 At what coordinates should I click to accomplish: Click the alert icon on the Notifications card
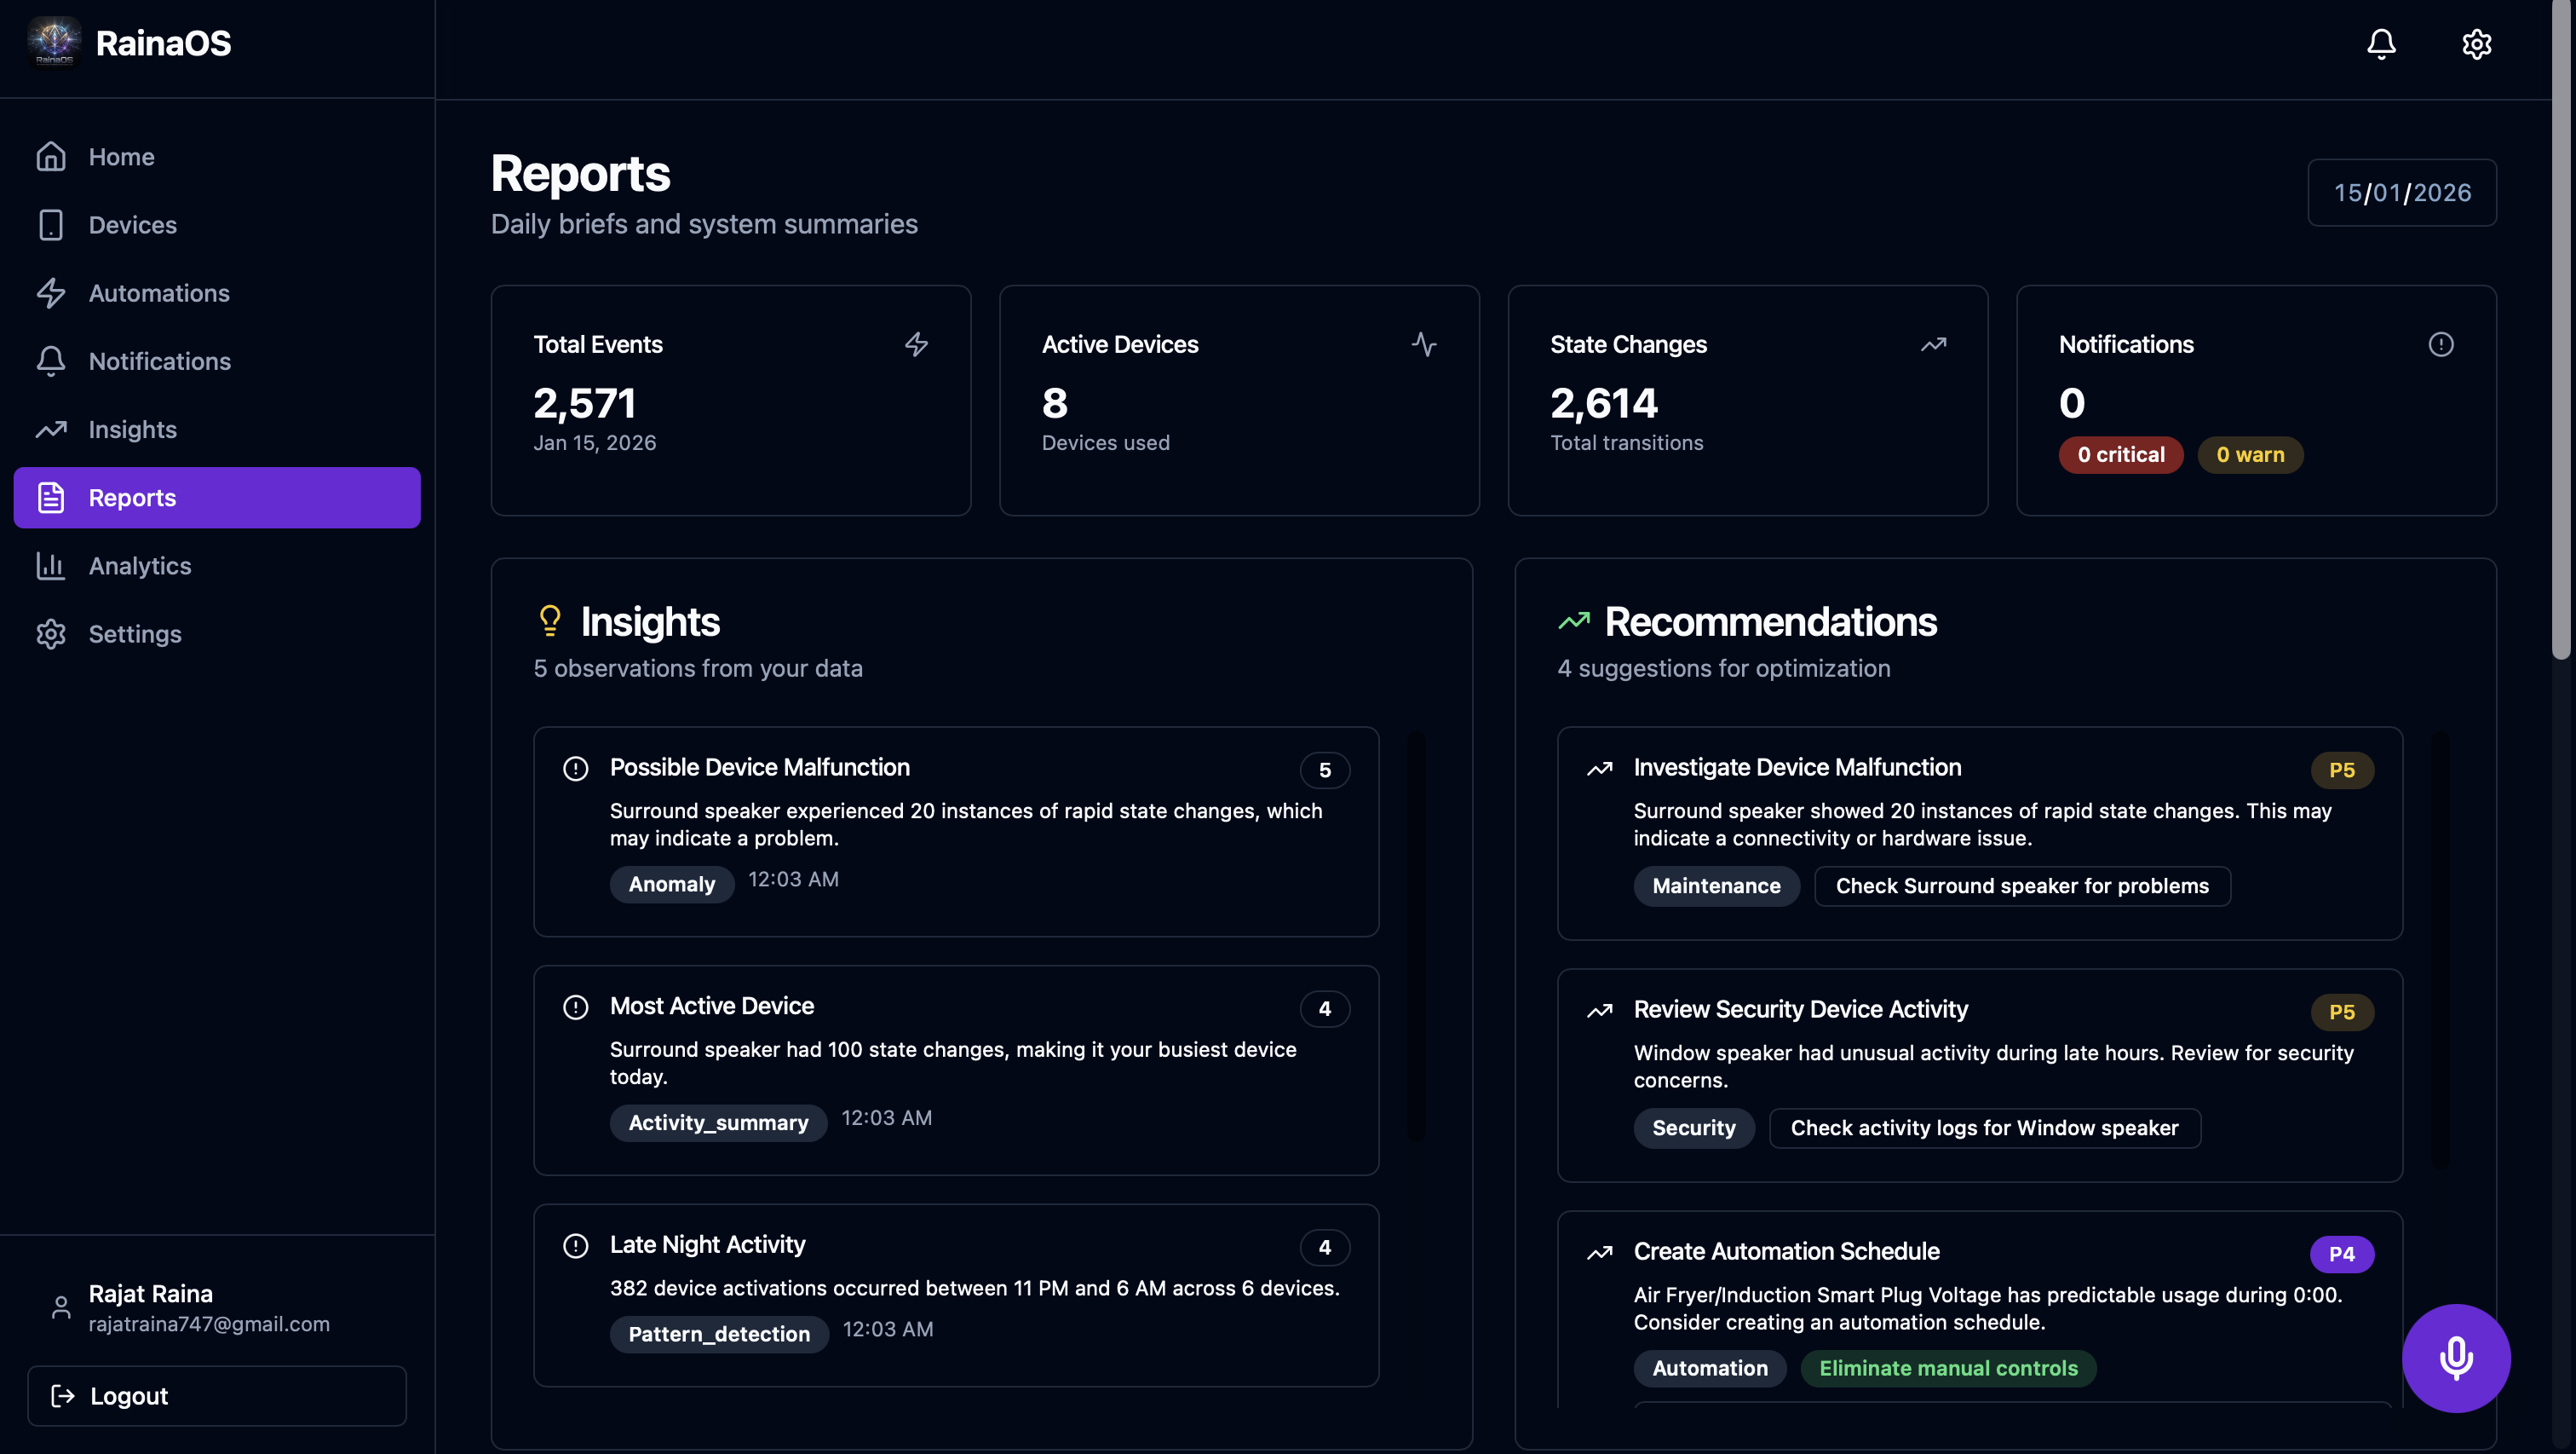pyautogui.click(x=2441, y=343)
